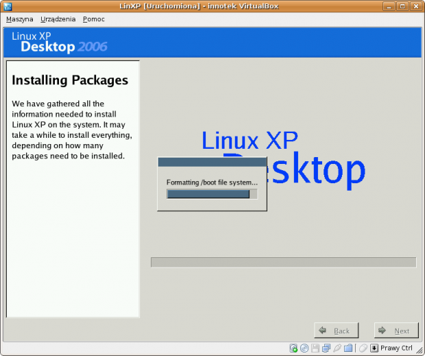The height and width of the screenshot is (356, 425).
Task: Click the overall installation progress bar
Action: [283, 262]
